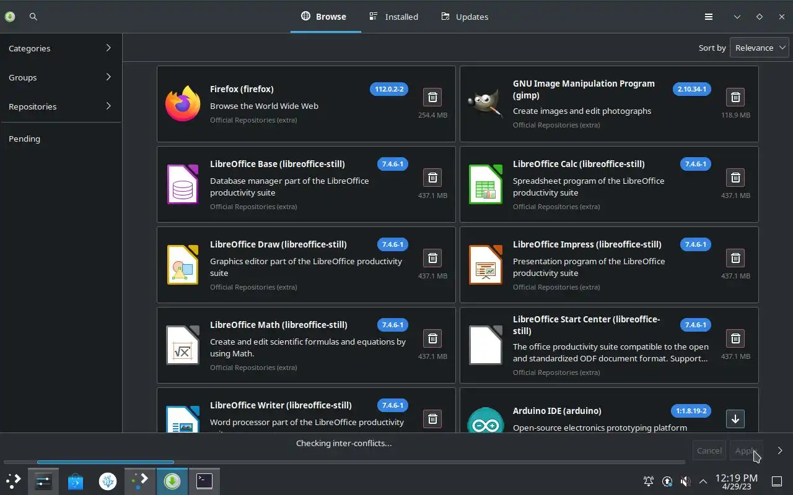The height and width of the screenshot is (495, 793).
Task: Expand hidden system tray icons
Action: point(703,481)
